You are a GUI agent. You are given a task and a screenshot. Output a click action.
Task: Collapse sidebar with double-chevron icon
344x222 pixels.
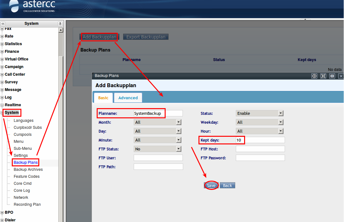tap(3, 24)
